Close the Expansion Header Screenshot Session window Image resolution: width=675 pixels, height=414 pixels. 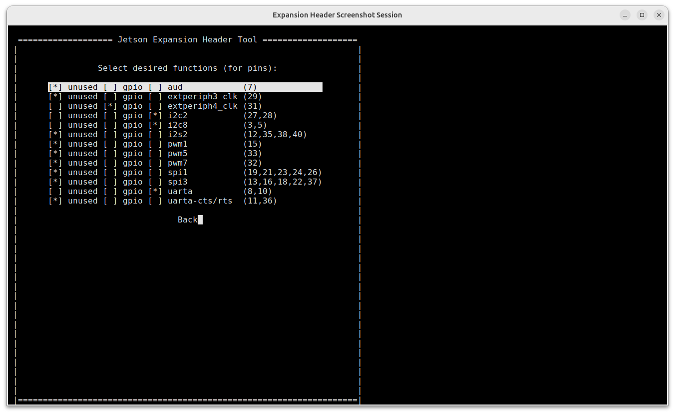659,15
